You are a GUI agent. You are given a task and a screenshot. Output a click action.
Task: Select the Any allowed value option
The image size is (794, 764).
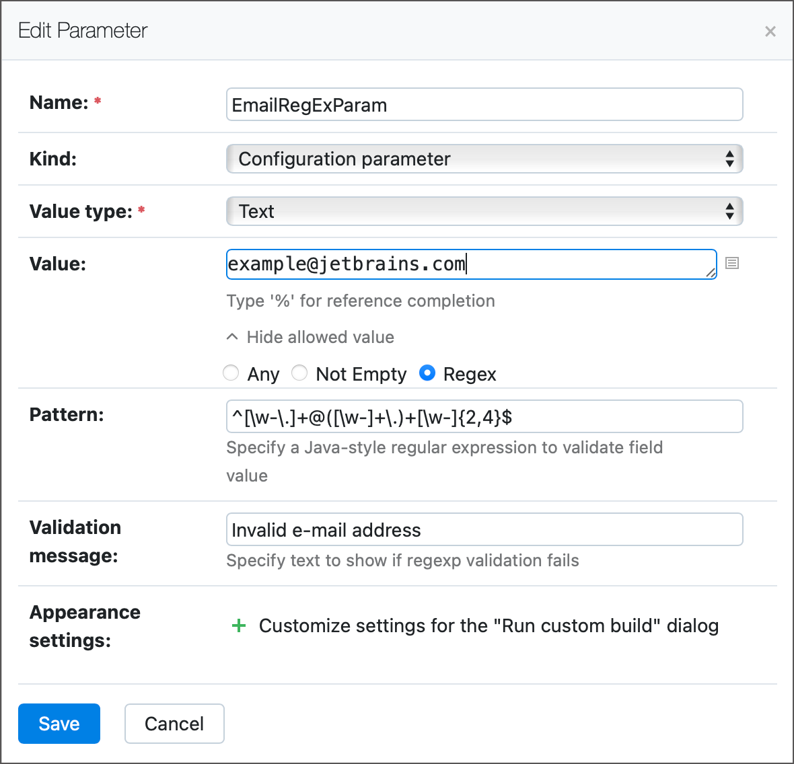[x=231, y=373]
